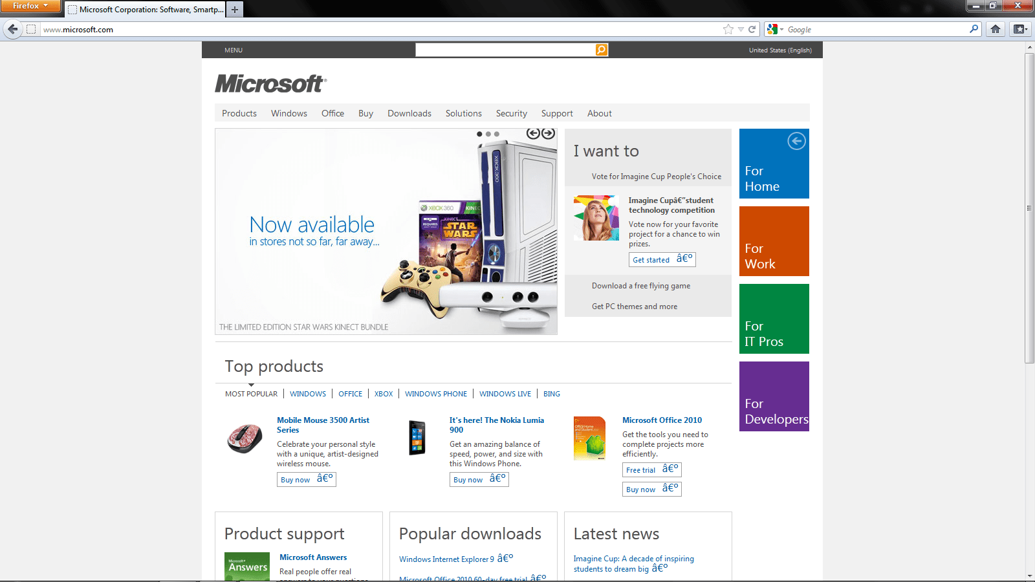Click Buy now for Office 2010

(x=652, y=489)
